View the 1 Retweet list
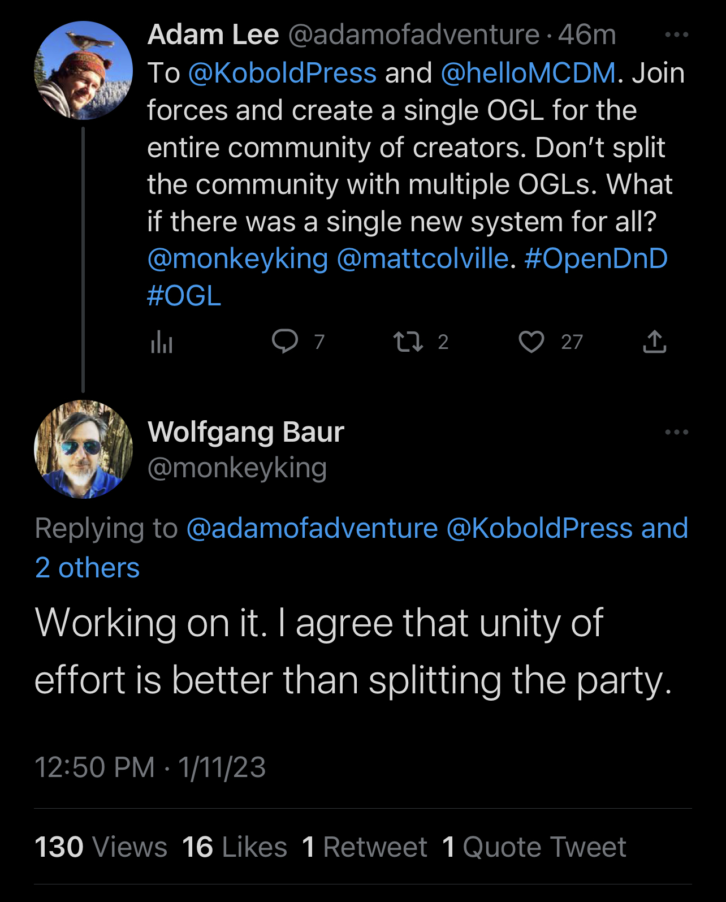 365,847
